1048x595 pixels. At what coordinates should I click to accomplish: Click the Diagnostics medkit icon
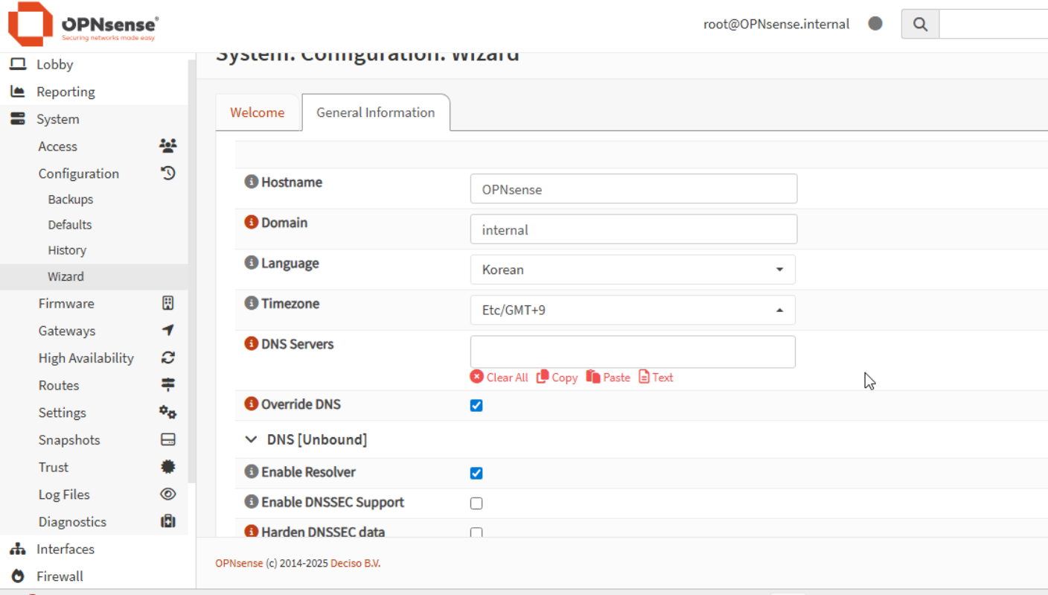coord(168,521)
